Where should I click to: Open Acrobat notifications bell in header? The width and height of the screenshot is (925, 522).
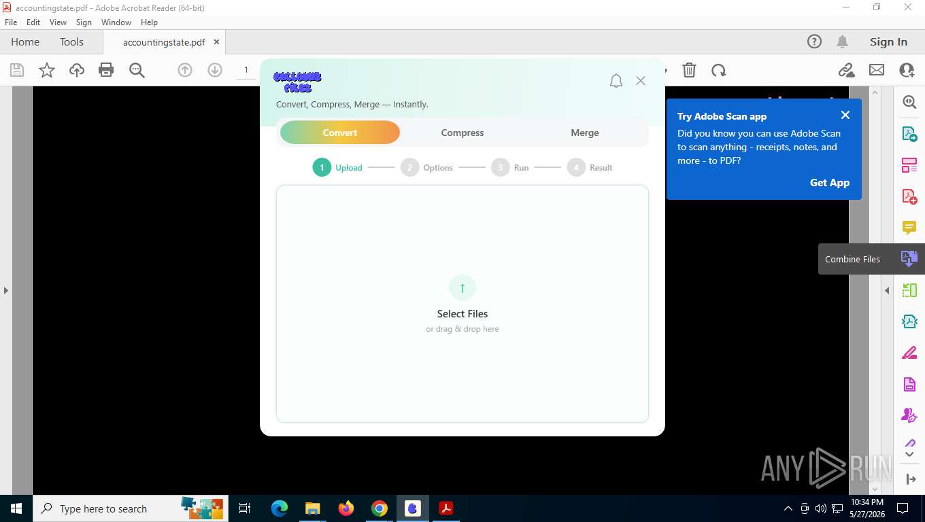click(842, 41)
